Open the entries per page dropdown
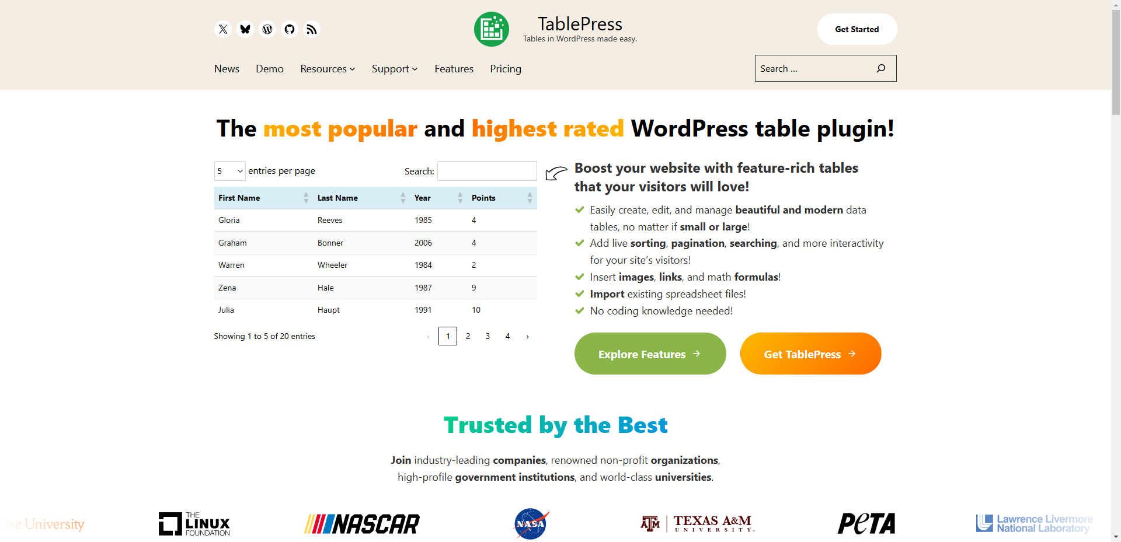This screenshot has width=1121, height=542. [x=229, y=171]
